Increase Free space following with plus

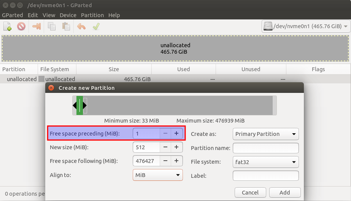pos(176,161)
